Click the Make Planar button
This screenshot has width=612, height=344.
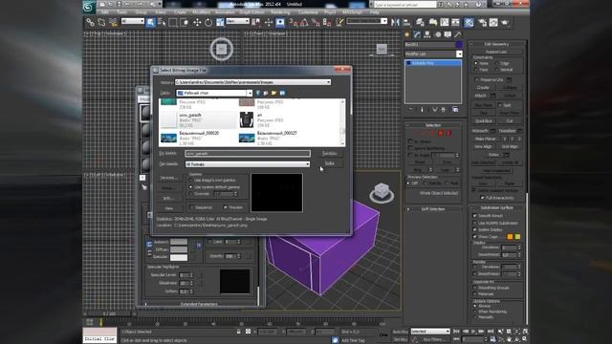(485, 140)
